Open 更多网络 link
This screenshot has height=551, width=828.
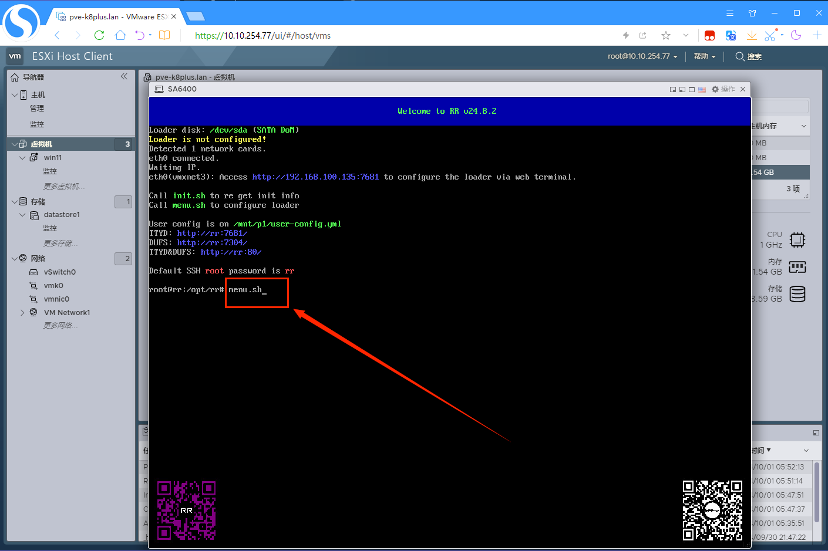coord(60,325)
